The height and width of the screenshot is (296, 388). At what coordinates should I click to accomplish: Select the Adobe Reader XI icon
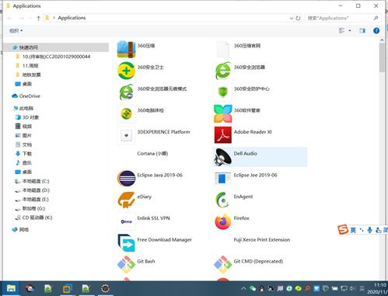[x=223, y=135]
